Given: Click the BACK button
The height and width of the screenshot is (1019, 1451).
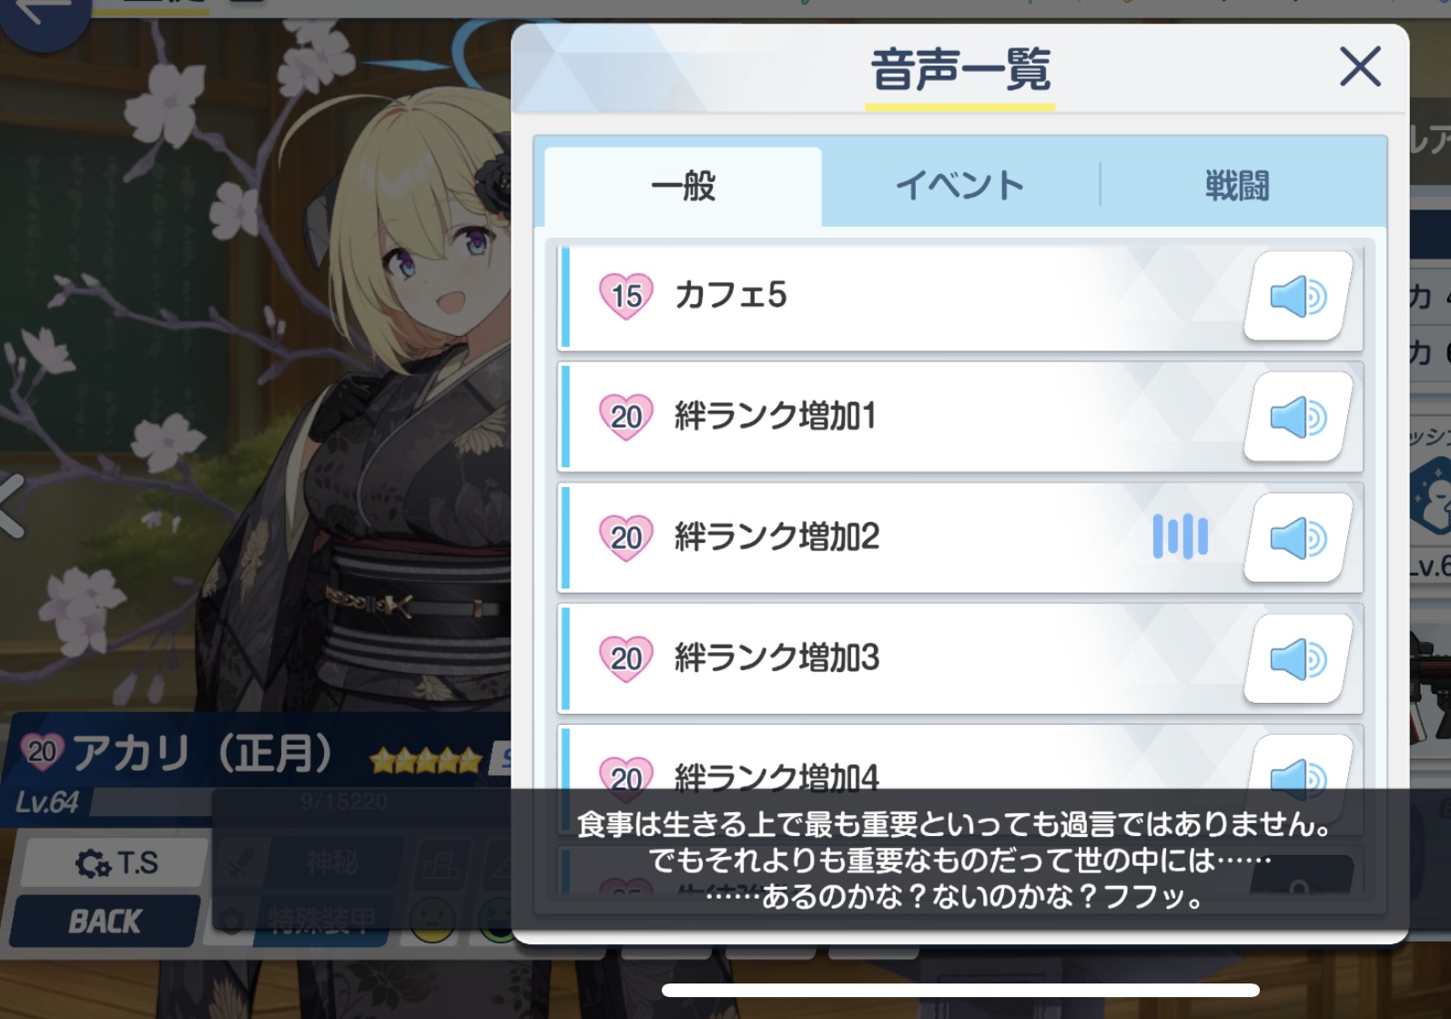Looking at the screenshot, I should pos(106,921).
